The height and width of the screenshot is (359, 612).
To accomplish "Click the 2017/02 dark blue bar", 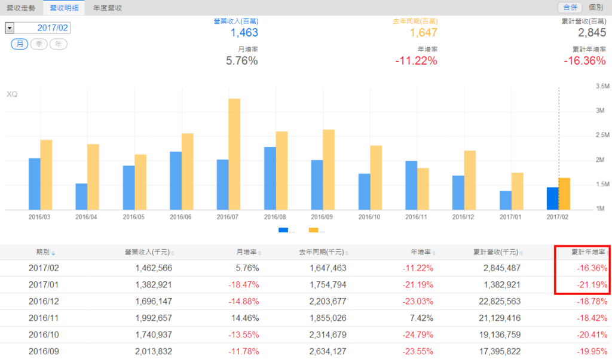I will tap(552, 199).
